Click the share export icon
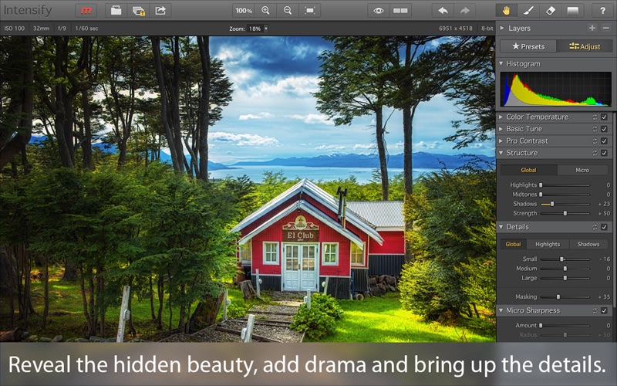617x386 pixels. 160,11
